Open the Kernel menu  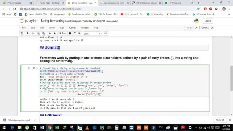click(x=72, y=28)
